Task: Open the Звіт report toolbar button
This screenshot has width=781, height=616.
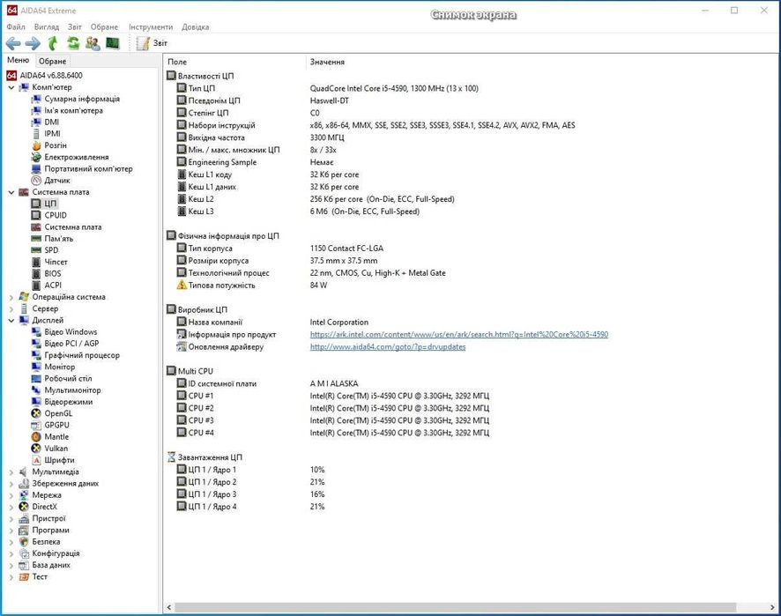Action: coord(152,43)
